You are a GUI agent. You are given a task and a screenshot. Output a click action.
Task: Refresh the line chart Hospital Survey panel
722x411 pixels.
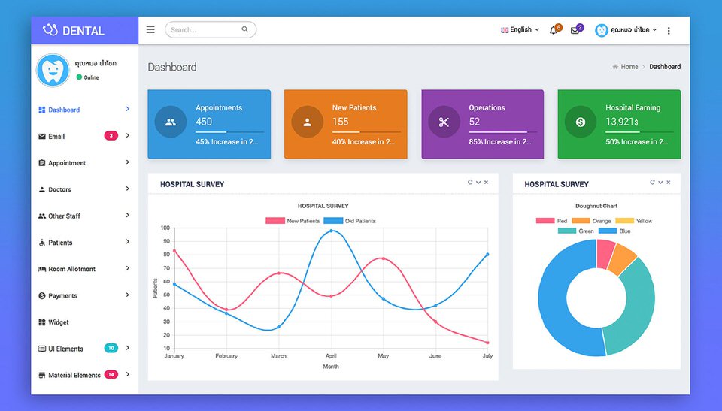tap(470, 183)
